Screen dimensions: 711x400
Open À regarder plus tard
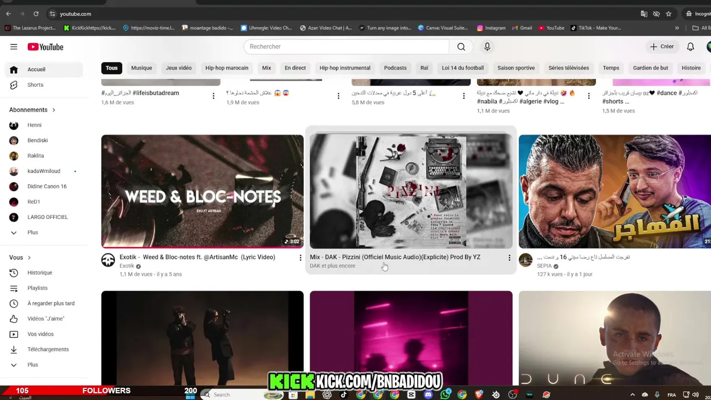tap(44, 303)
